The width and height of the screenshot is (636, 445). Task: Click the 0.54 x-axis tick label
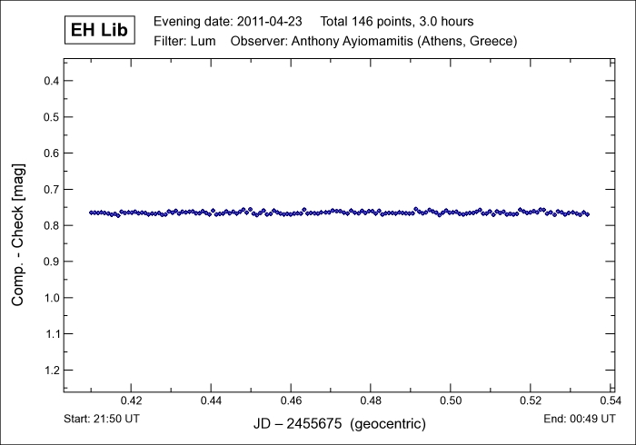[x=610, y=400]
